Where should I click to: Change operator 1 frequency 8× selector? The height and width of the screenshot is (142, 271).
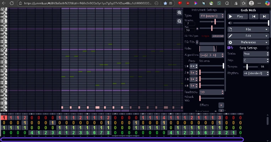point(194,66)
